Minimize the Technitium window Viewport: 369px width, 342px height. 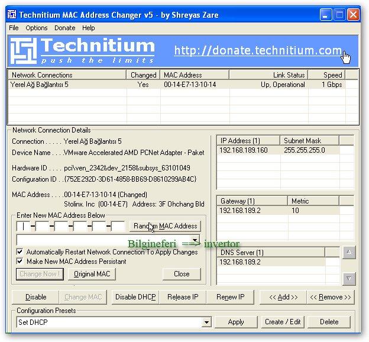point(326,15)
